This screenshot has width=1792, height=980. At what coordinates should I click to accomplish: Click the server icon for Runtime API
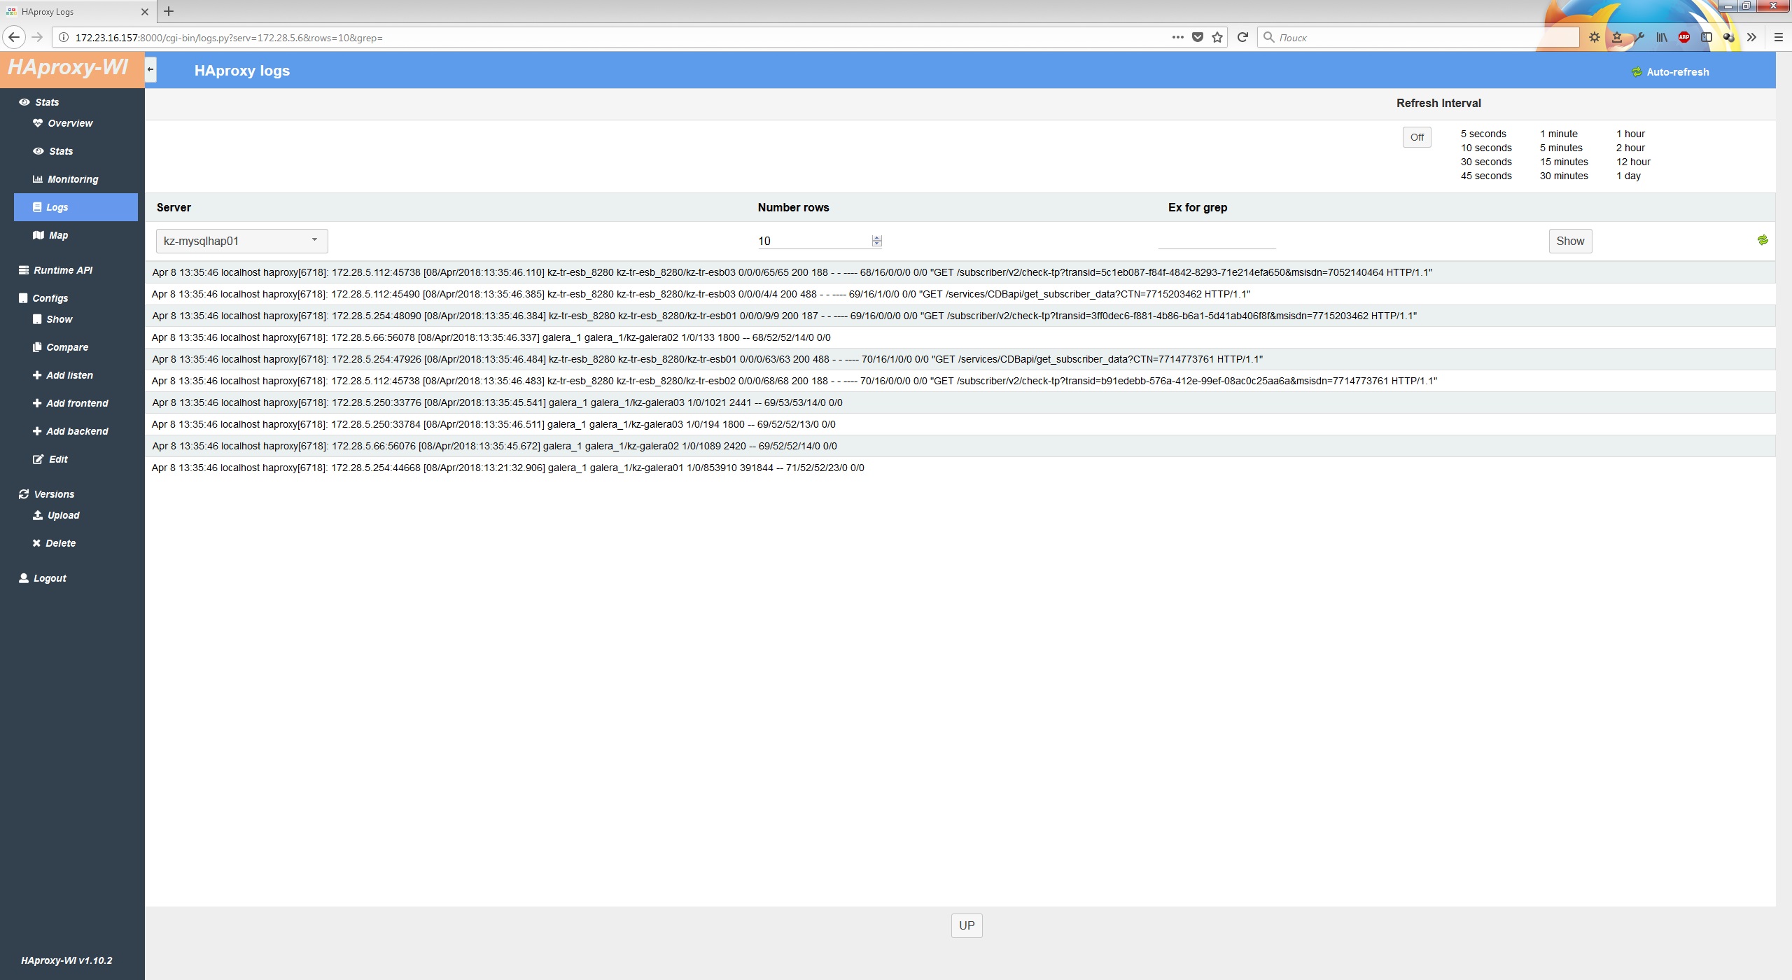point(24,270)
